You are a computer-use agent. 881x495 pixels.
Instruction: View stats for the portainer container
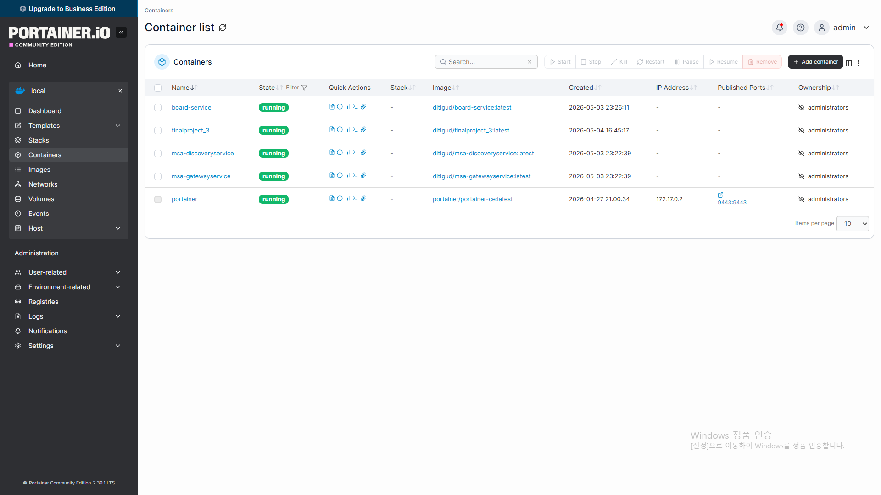347,198
